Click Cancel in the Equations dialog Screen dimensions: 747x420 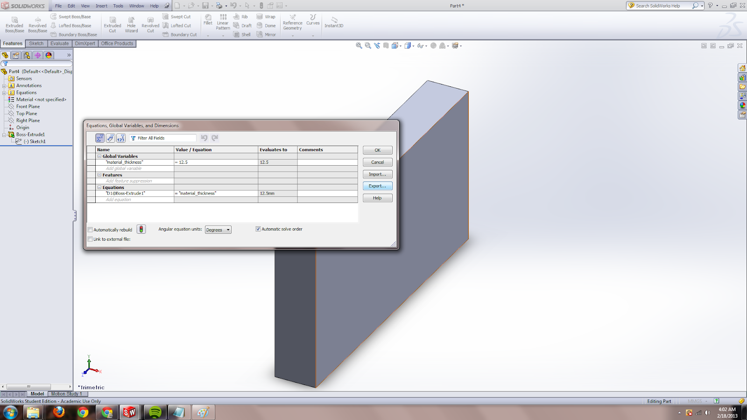tap(378, 162)
